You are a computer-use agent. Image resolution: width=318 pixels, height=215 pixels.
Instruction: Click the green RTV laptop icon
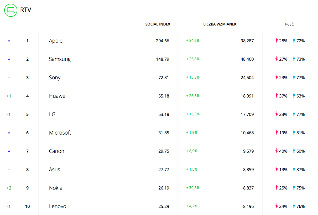click(x=11, y=10)
